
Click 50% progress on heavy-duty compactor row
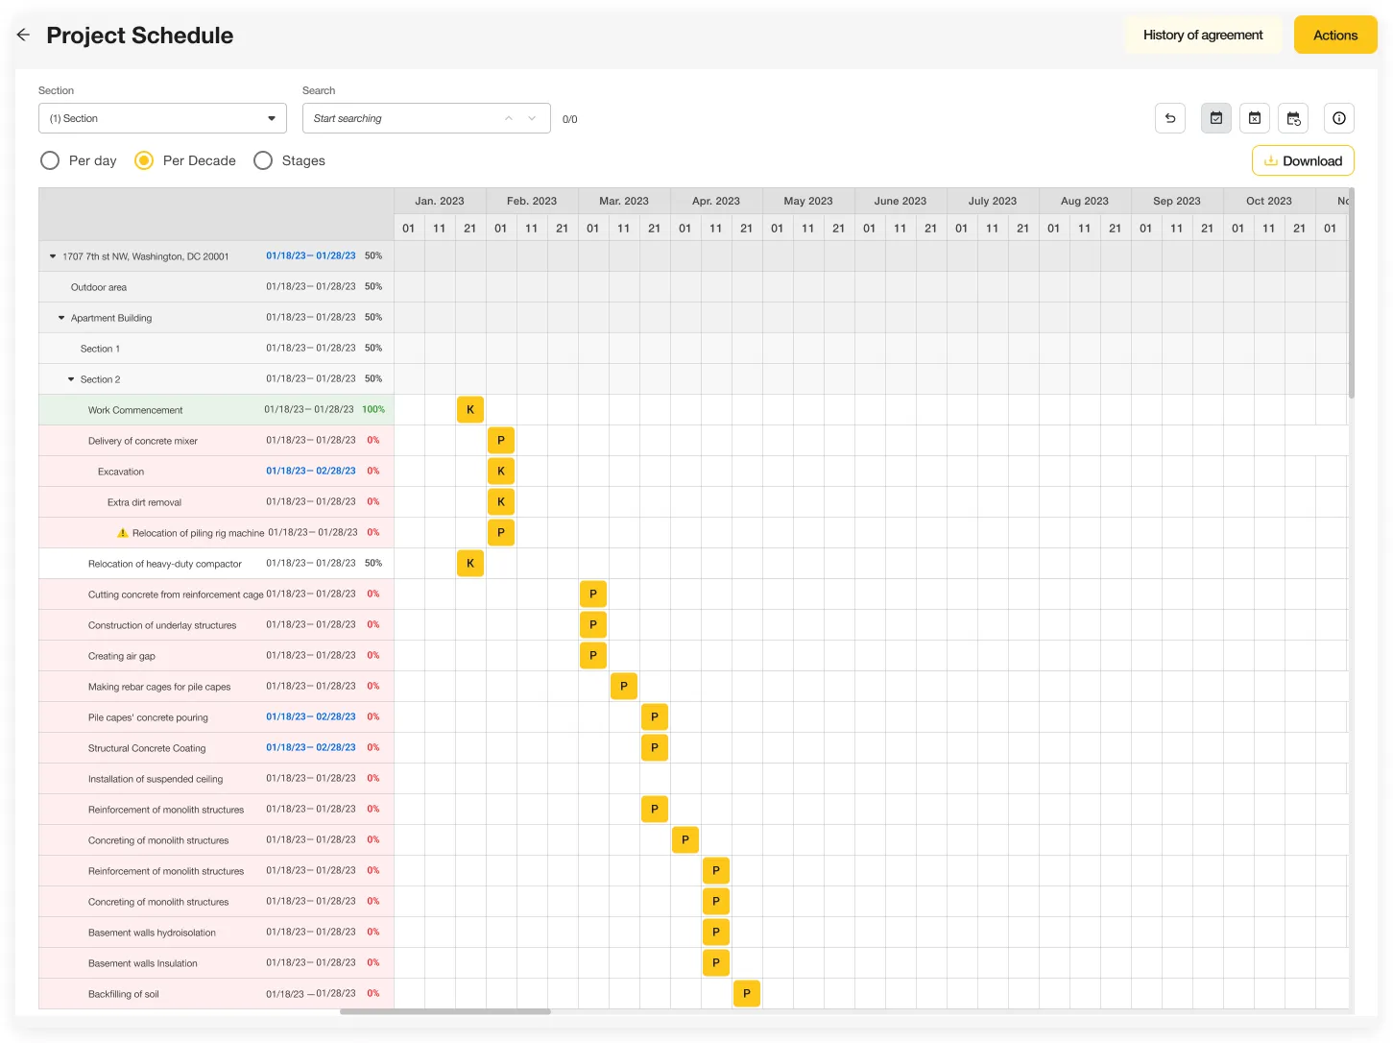373,563
